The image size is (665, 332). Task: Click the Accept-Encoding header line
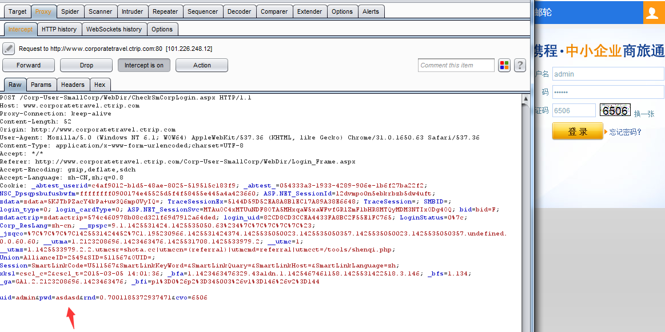68,170
